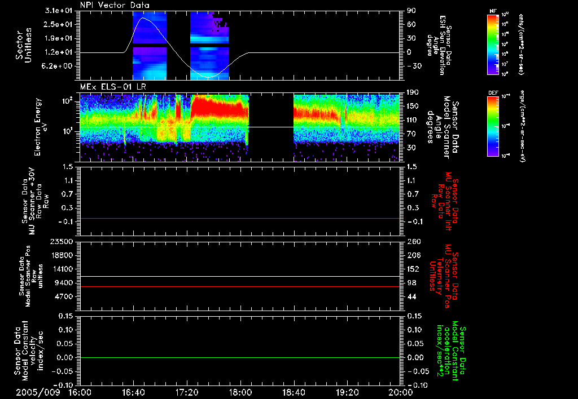Click the '16:40' time tick label
Image resolution: width=578 pixels, height=399 pixels.
point(133,392)
